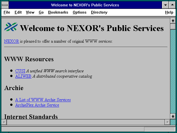Viewport: 177px width, 133px height.
Task: Click the vertical scrollbar up arrow
Action: [173, 21]
